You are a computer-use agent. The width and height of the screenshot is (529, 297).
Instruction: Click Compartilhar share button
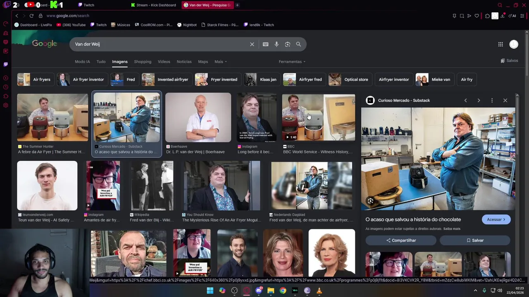[x=401, y=240]
